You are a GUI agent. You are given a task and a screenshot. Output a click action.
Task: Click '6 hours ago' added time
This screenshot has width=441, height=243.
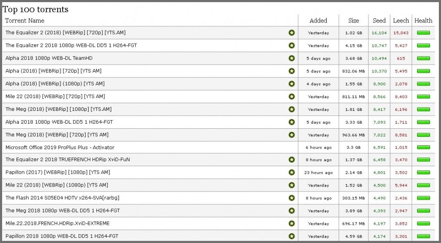point(318,147)
